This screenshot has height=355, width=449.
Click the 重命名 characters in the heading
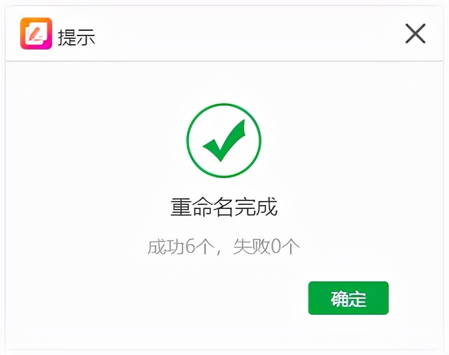202,207
